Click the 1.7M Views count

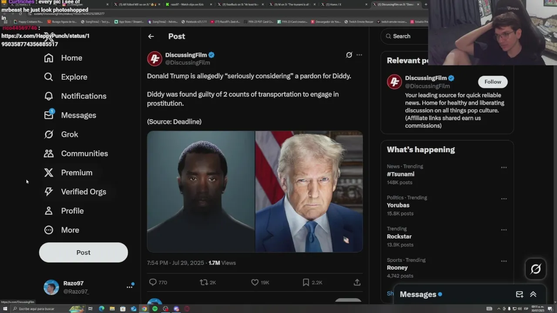[222, 263]
